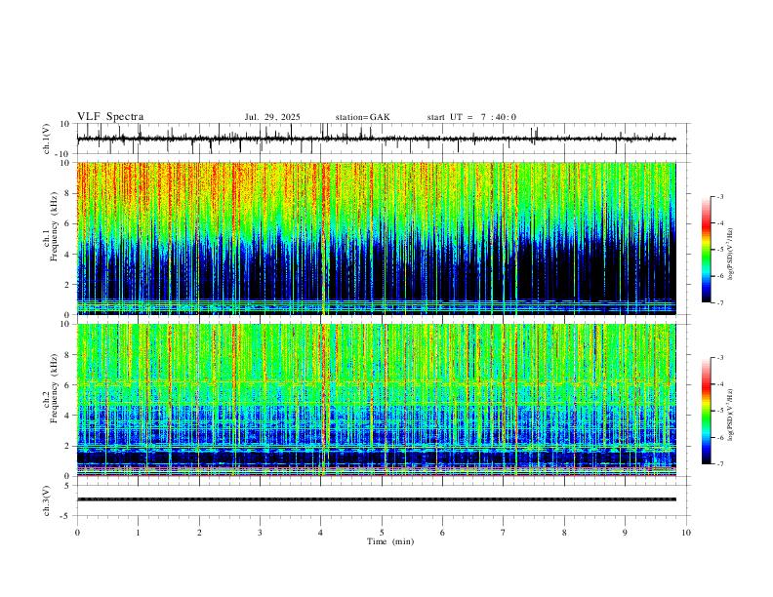Click the time axis tick label "5"
The height and width of the screenshot is (597, 773).
tap(382, 533)
